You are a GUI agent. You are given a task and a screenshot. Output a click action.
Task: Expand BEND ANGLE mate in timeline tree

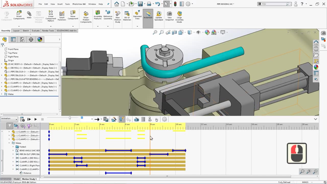[x=13, y=151]
